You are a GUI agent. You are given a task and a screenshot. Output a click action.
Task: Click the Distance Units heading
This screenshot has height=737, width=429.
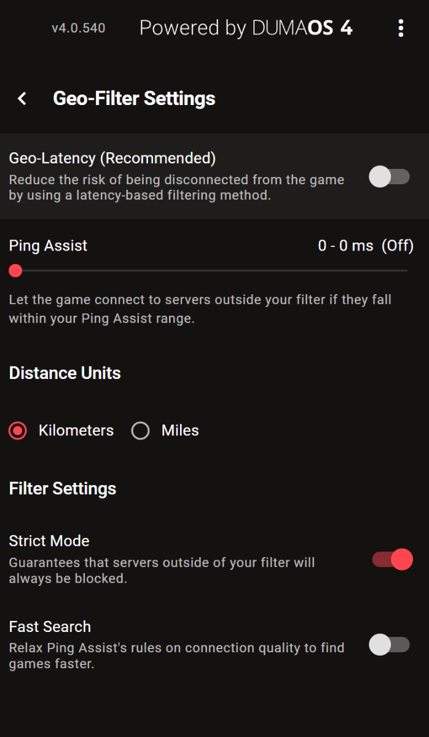(65, 373)
